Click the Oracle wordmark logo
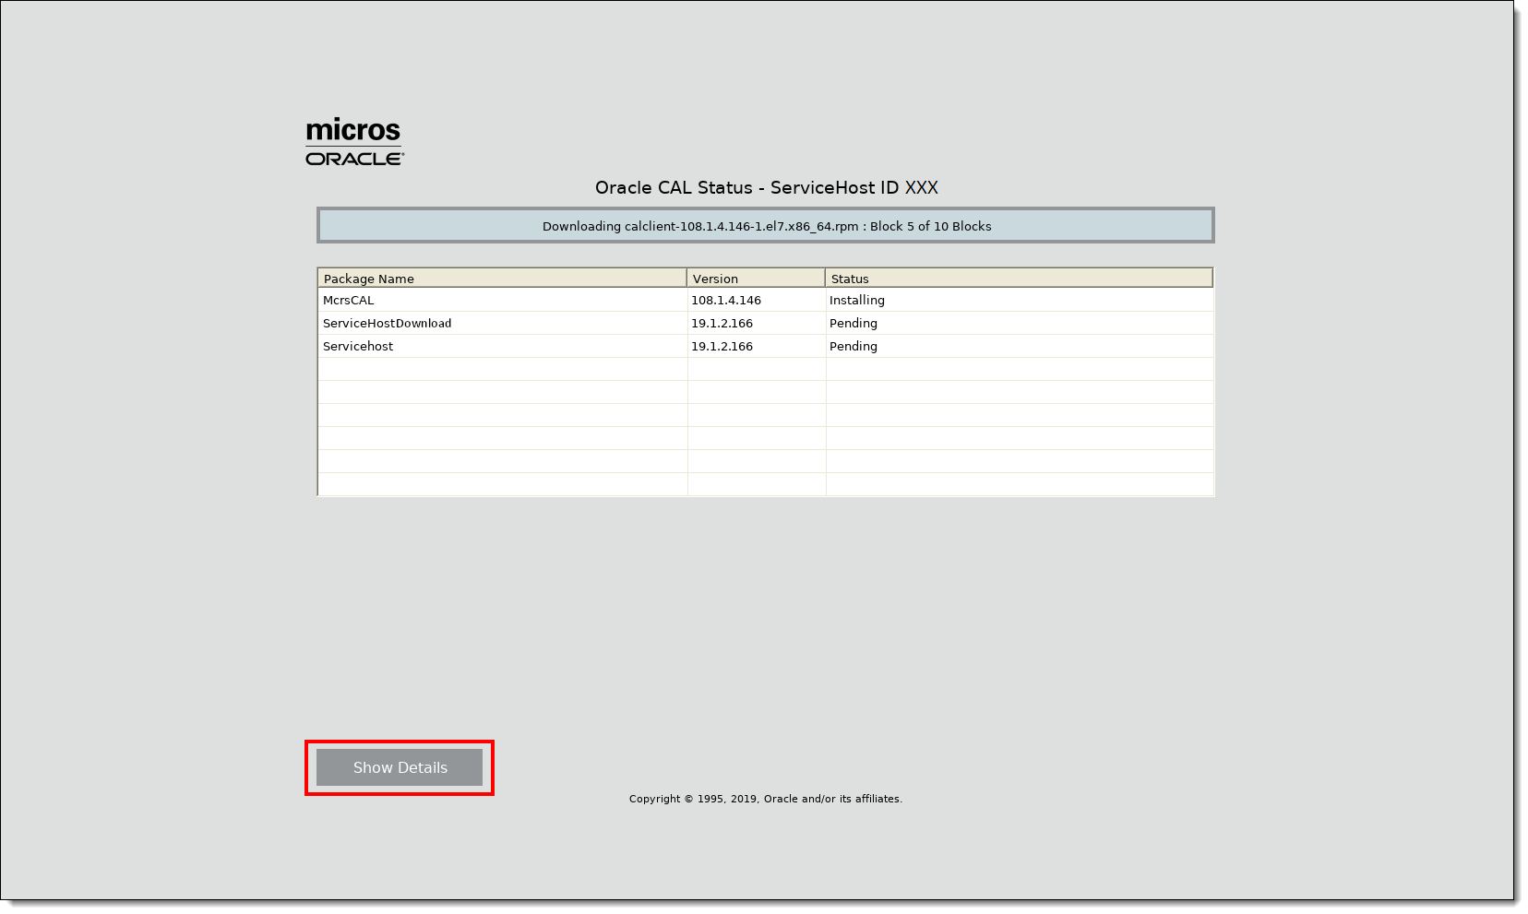 354,159
